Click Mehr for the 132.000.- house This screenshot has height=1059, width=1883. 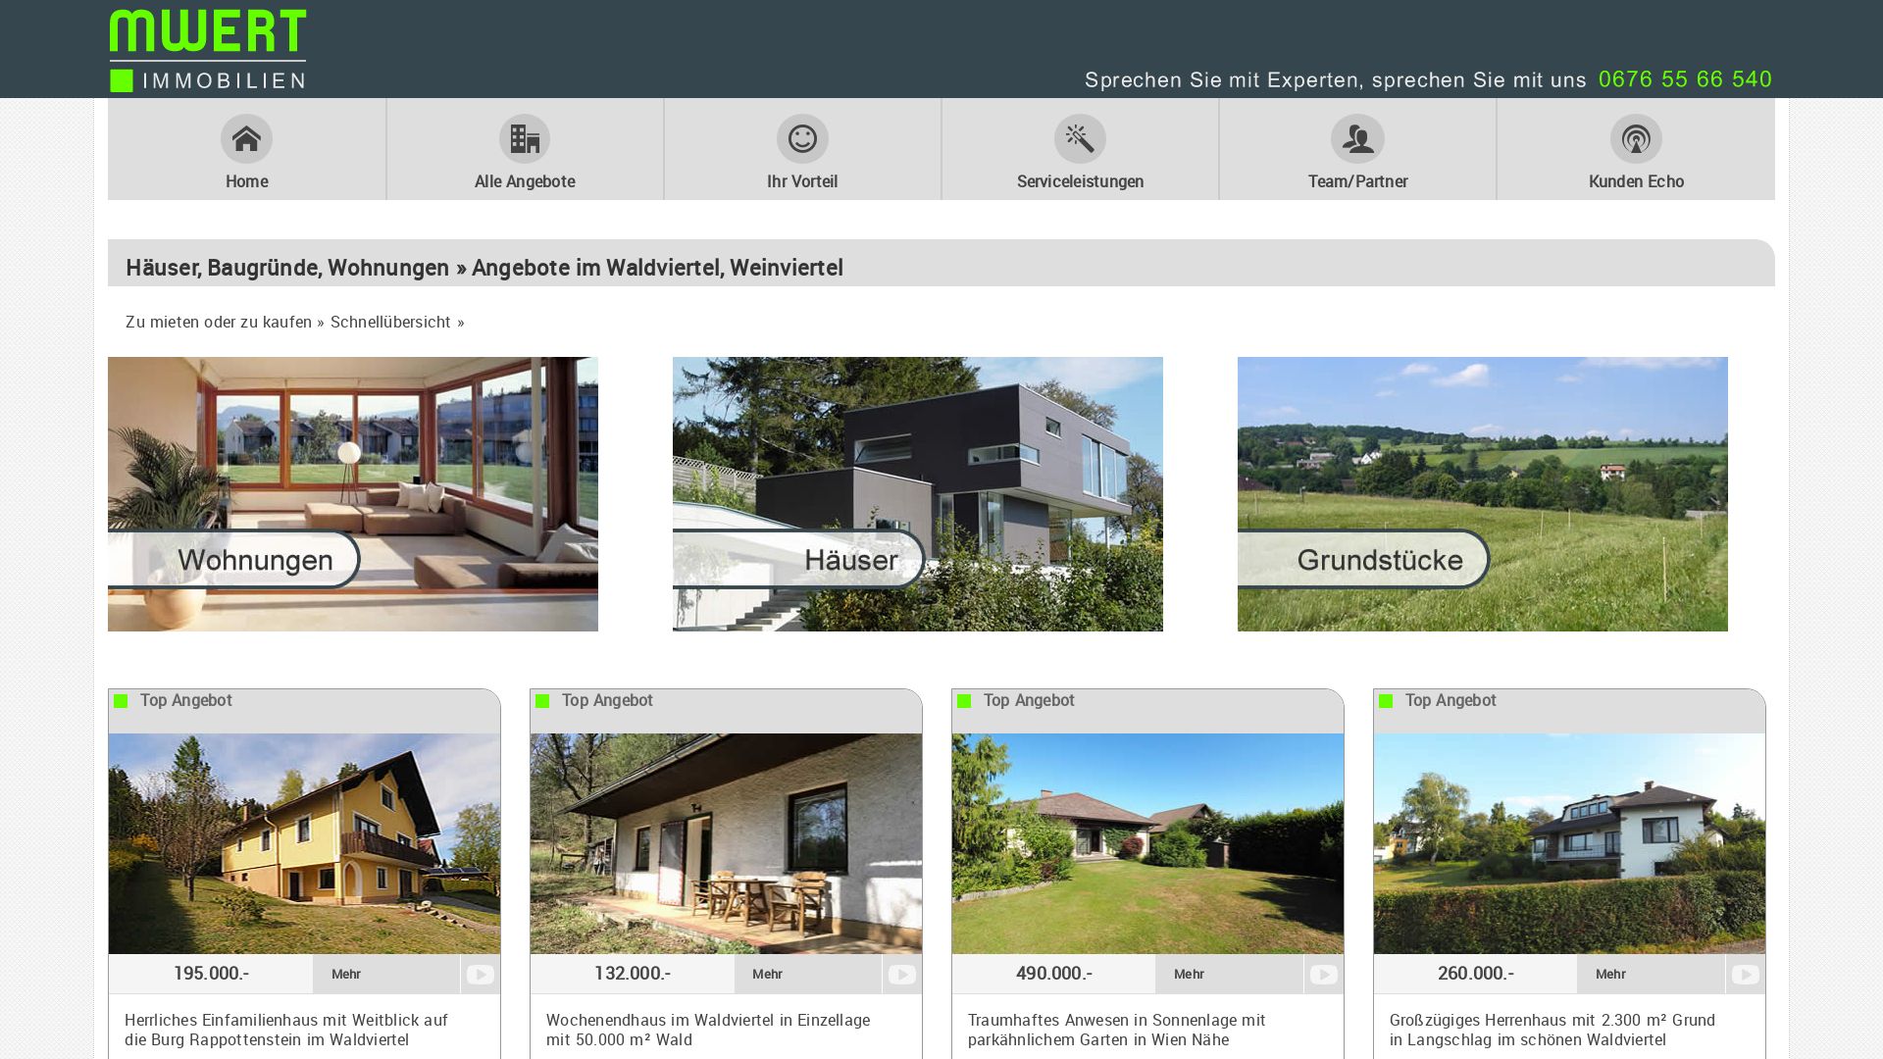808,975
